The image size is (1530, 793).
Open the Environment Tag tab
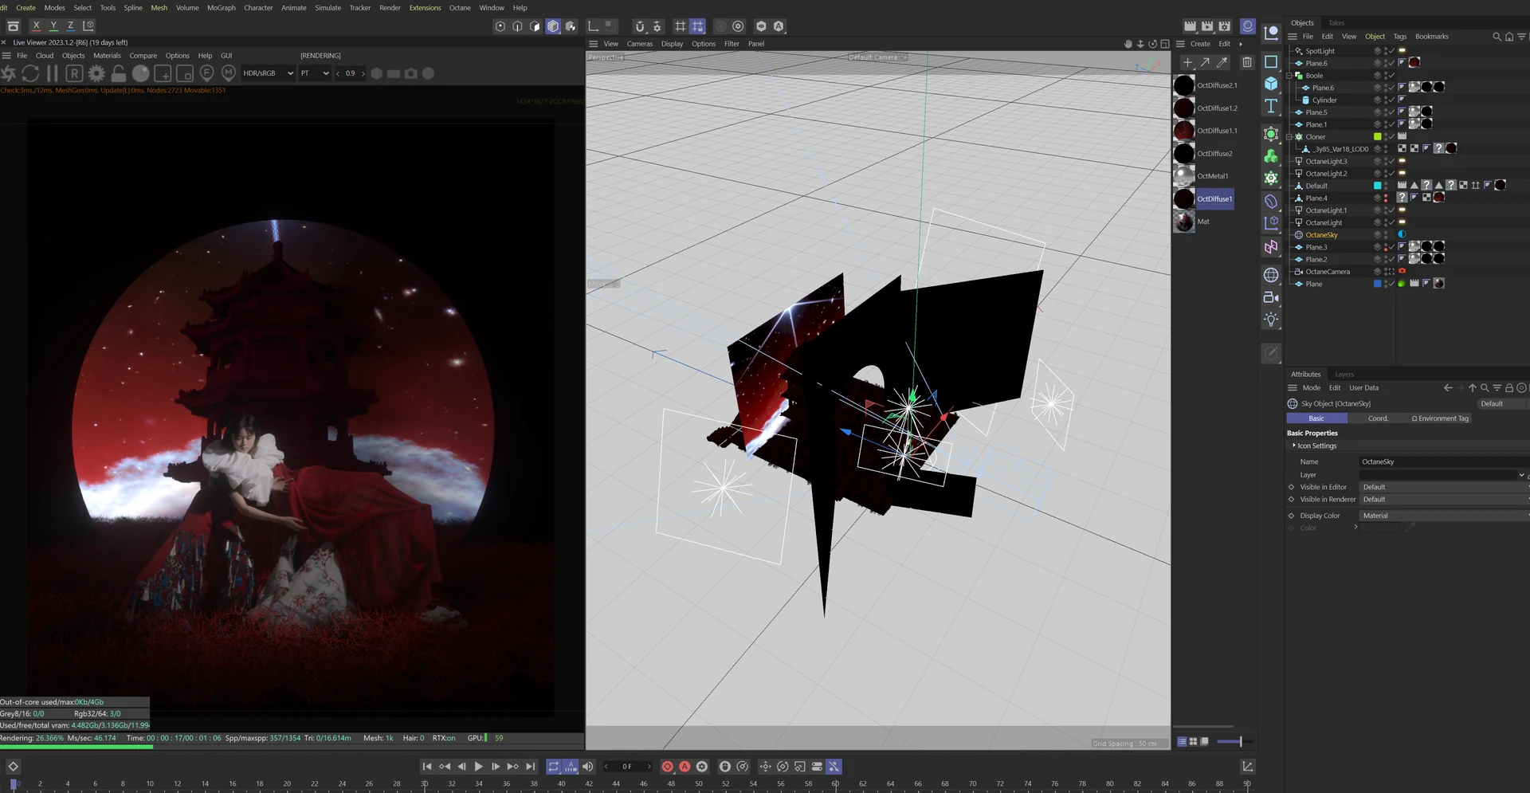pyautogui.click(x=1440, y=418)
